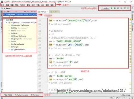Open the Terminal tool window
The image size is (134, 99).
(35, 95)
